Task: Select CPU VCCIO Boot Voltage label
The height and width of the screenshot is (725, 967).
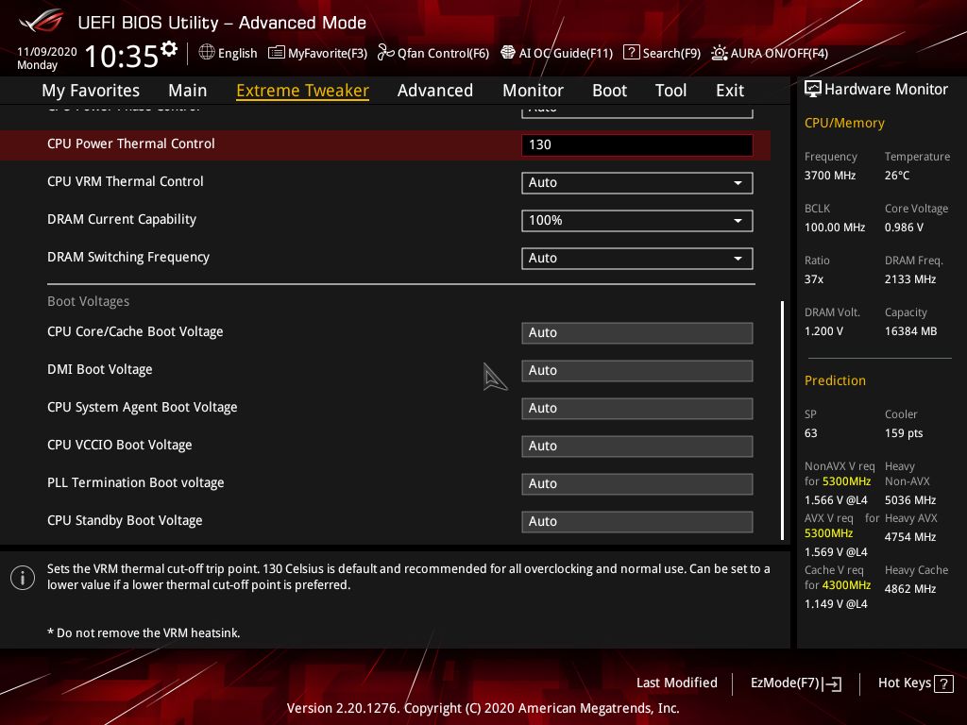Action: 120,446
